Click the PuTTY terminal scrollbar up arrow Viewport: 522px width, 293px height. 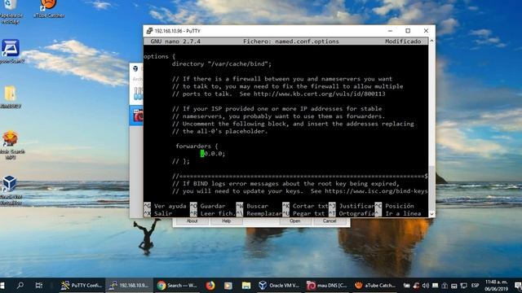[x=431, y=41]
